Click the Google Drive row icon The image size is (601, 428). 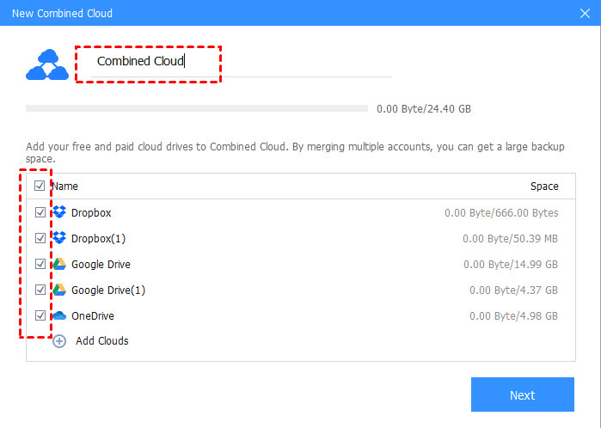pos(59,264)
